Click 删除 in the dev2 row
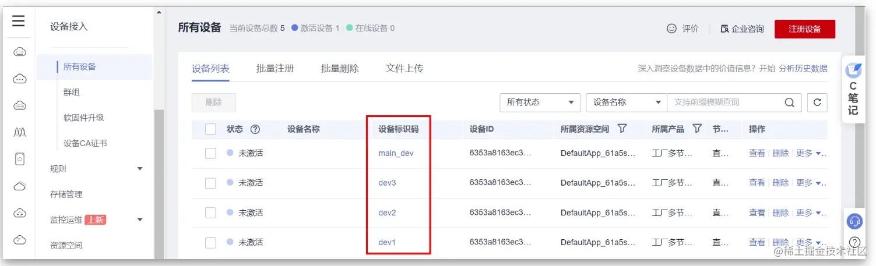This screenshot has width=876, height=266. (780, 213)
